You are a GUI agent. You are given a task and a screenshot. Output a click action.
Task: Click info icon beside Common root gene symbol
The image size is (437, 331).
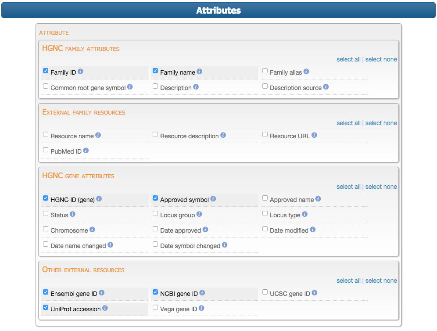click(130, 87)
